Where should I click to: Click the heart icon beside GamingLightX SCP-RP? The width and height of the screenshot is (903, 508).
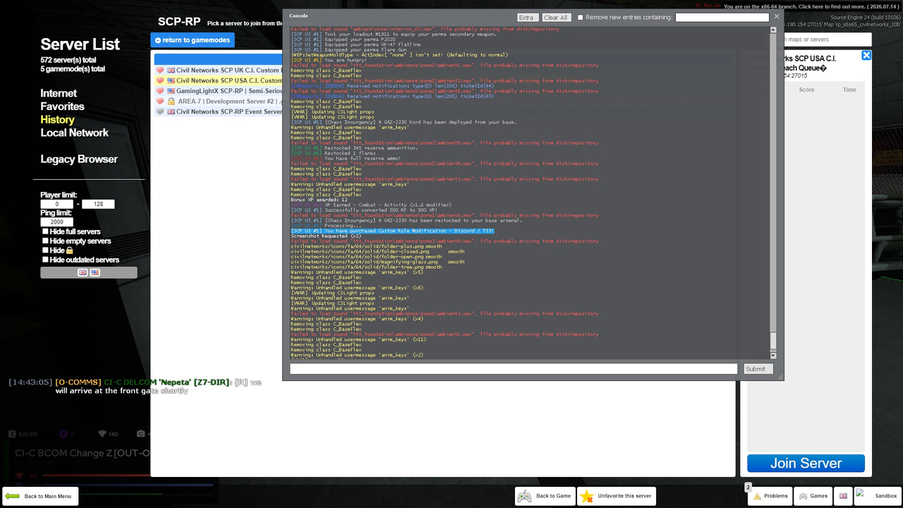pyautogui.click(x=160, y=91)
